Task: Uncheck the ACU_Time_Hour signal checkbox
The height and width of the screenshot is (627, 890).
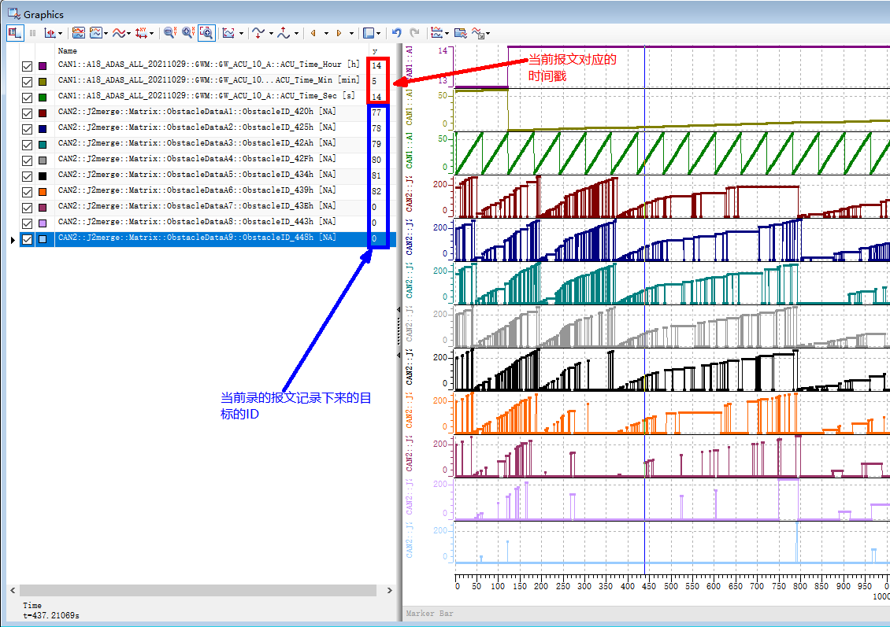Action: [28, 66]
